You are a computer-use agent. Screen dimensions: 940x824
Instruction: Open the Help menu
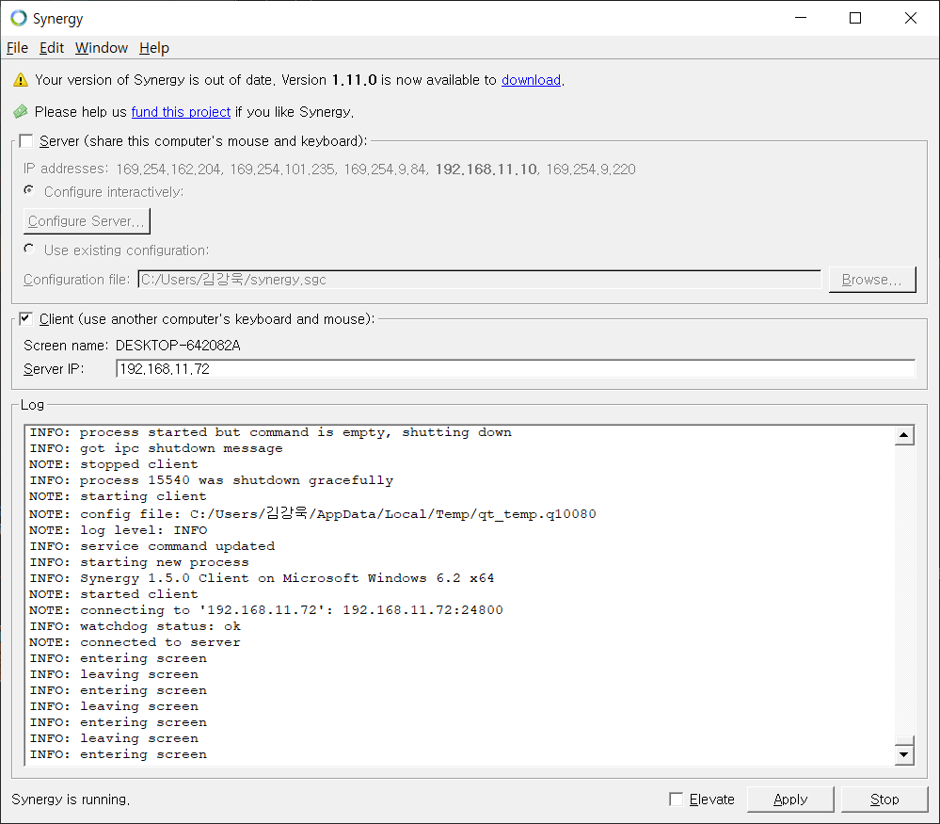pos(154,48)
